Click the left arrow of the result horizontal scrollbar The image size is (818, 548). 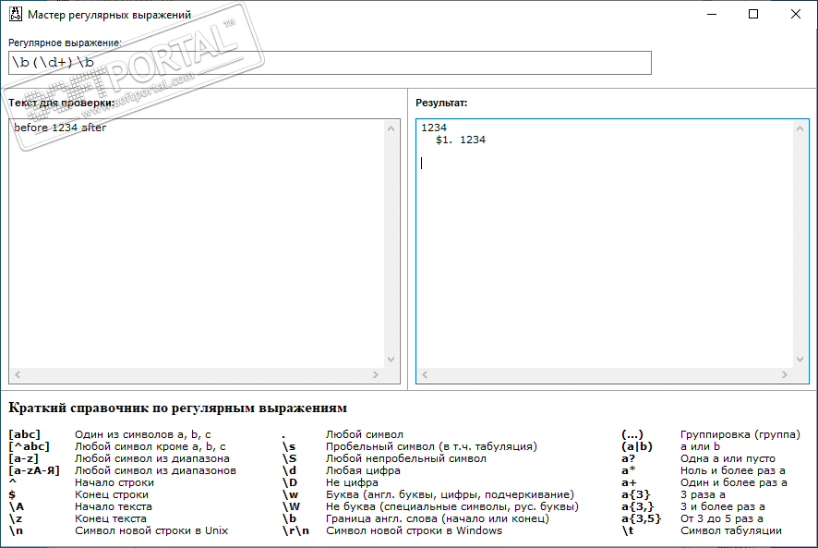[425, 374]
